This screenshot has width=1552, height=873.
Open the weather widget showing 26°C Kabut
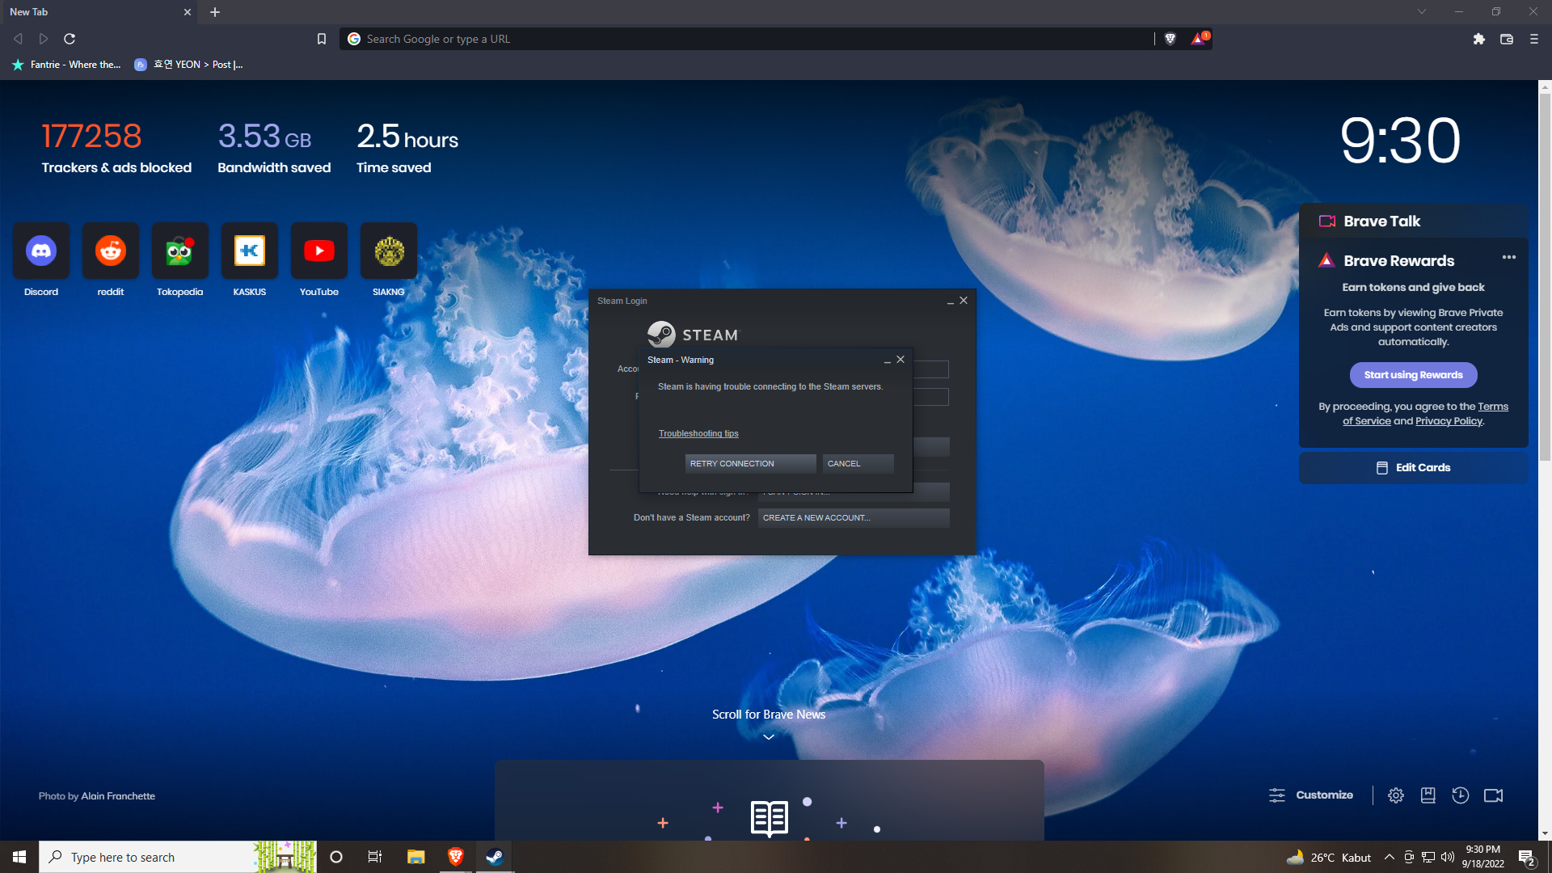(x=1329, y=857)
